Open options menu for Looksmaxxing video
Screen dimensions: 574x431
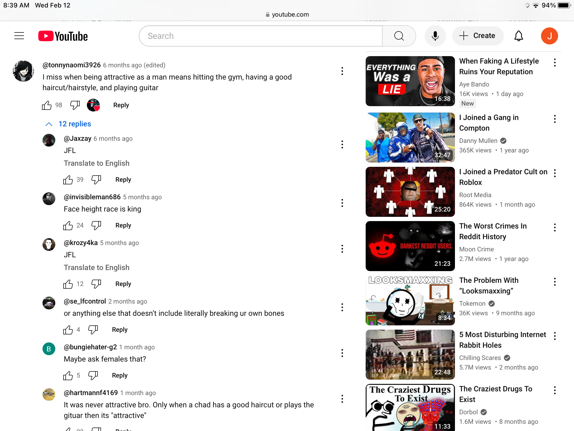click(555, 282)
